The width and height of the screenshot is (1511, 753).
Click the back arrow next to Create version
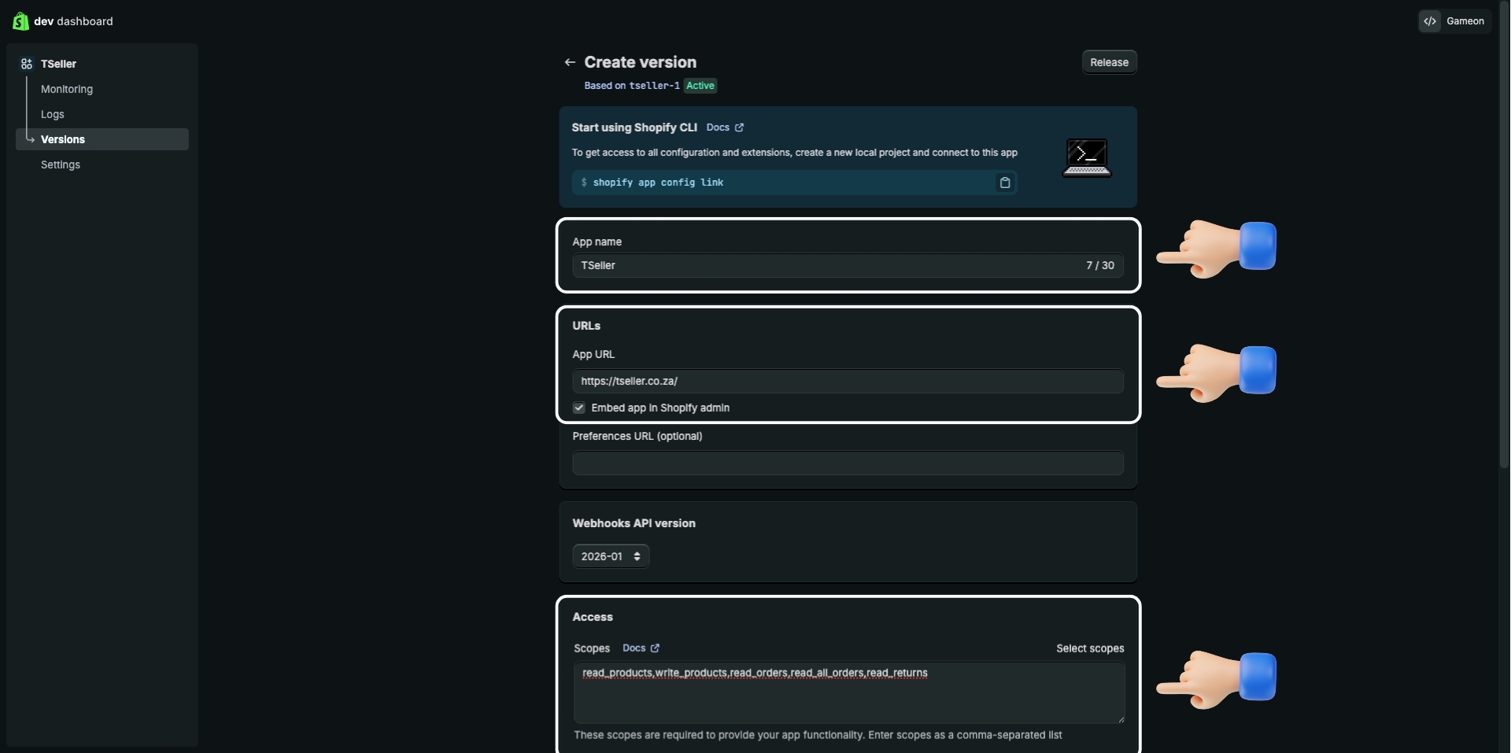[570, 61]
